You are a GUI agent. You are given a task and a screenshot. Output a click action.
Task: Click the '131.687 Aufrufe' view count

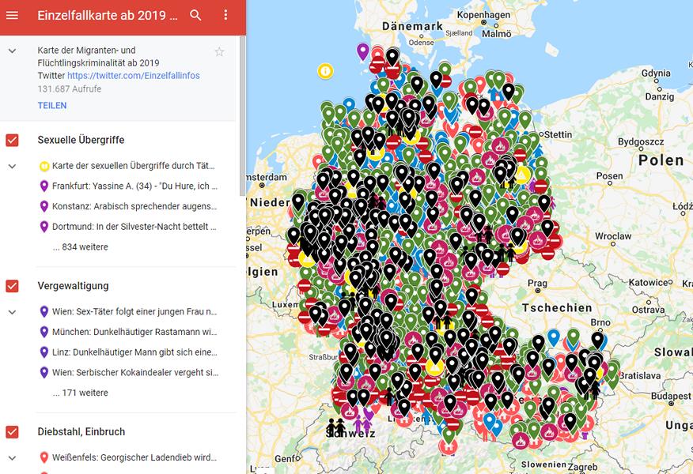[70, 89]
